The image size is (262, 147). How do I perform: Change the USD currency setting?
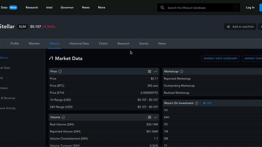(208, 103)
